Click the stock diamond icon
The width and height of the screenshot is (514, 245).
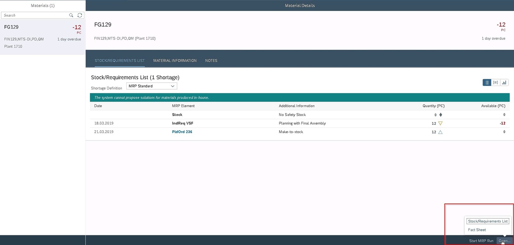click(441, 115)
